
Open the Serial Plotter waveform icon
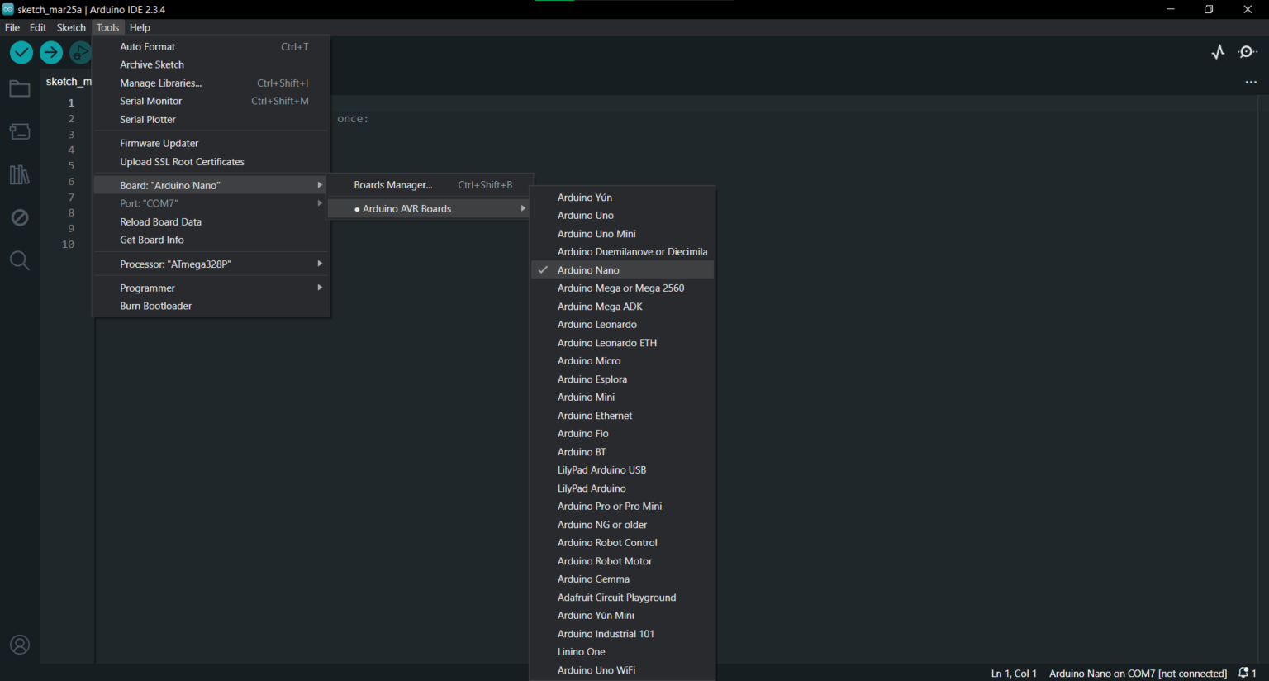[x=1218, y=53]
